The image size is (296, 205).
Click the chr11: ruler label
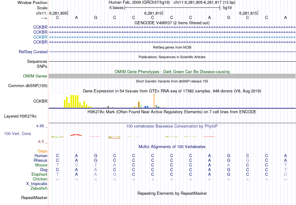(41, 13)
